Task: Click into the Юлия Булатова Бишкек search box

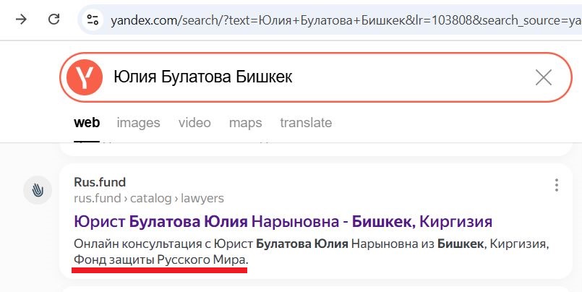Action: [x=315, y=77]
